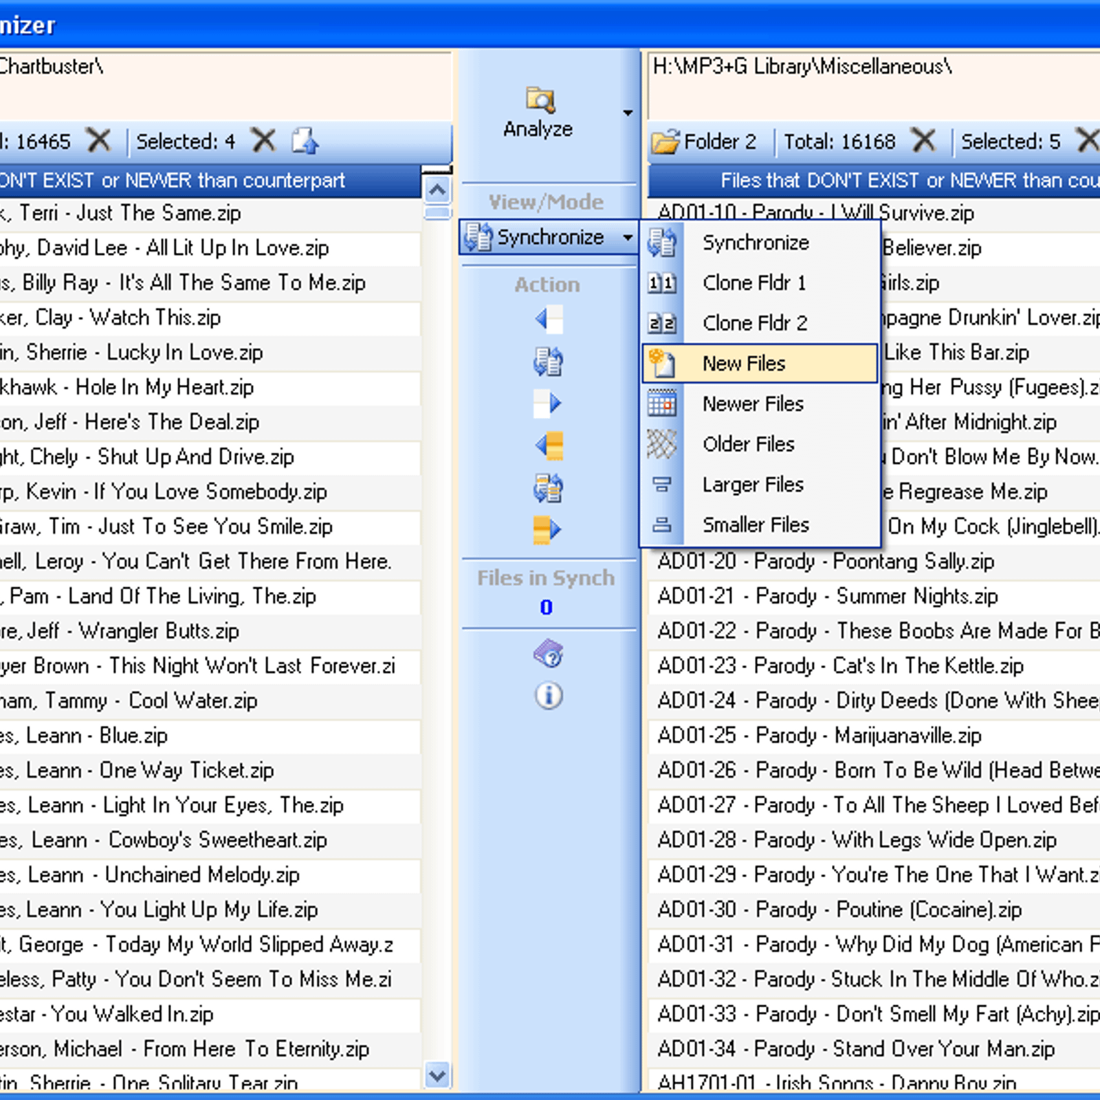This screenshot has height=1100, width=1100.
Task: Click the blue synchronize action icon
Action: [x=549, y=362]
